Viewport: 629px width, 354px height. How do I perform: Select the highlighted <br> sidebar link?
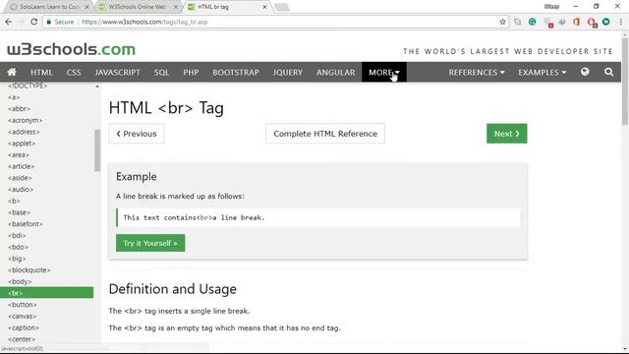(46, 293)
